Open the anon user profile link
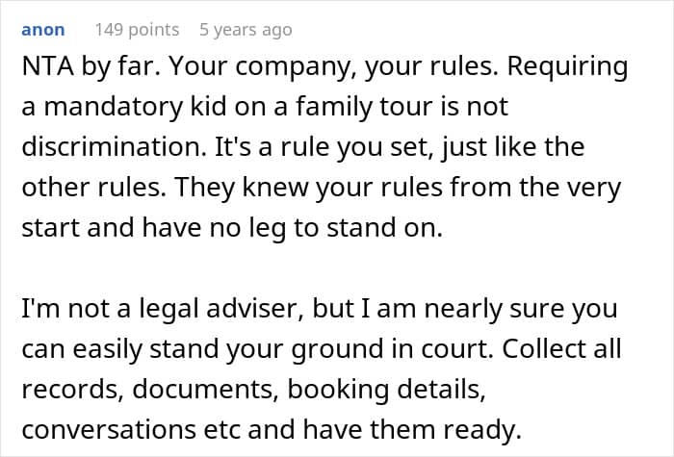The image size is (674, 457). point(43,30)
